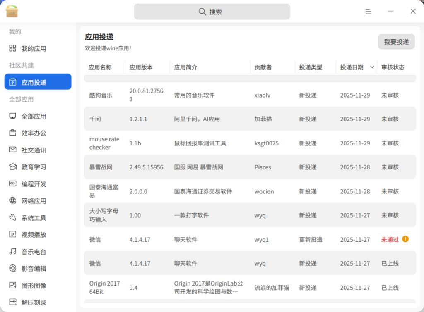Select the 网络应用 globe icon
The image size is (424, 312).
coord(13,201)
